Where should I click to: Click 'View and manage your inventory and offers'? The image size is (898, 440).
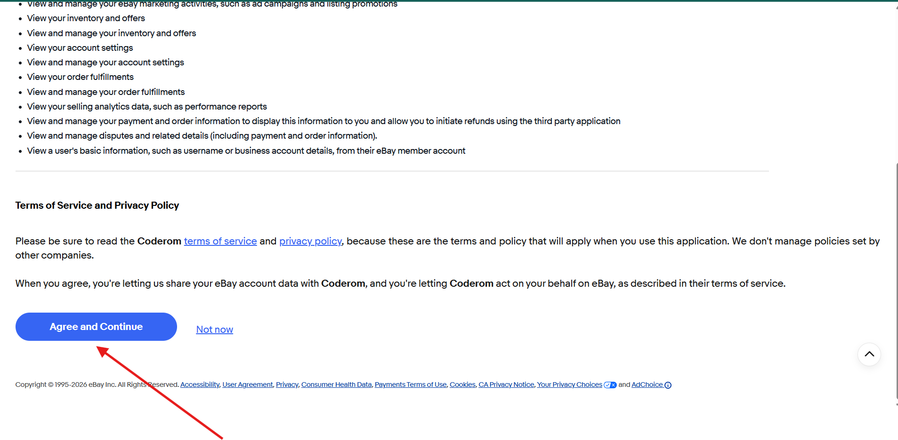coord(112,33)
